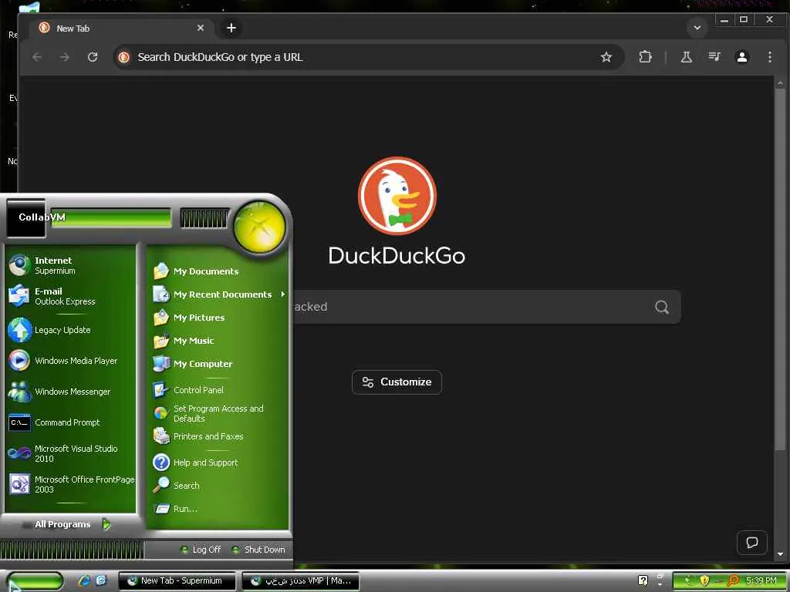The image size is (790, 592).
Task: Click the orange magnifier tray icon
Action: 732,580
